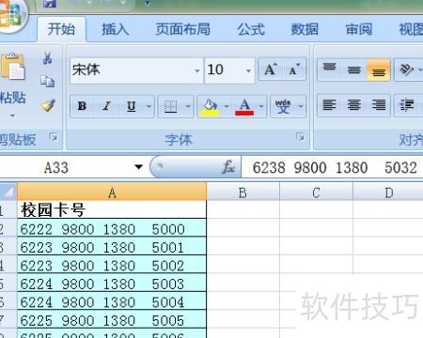This screenshot has width=423, height=338.
Task: Open the 审阅 ribbon tab
Action: pos(359,30)
